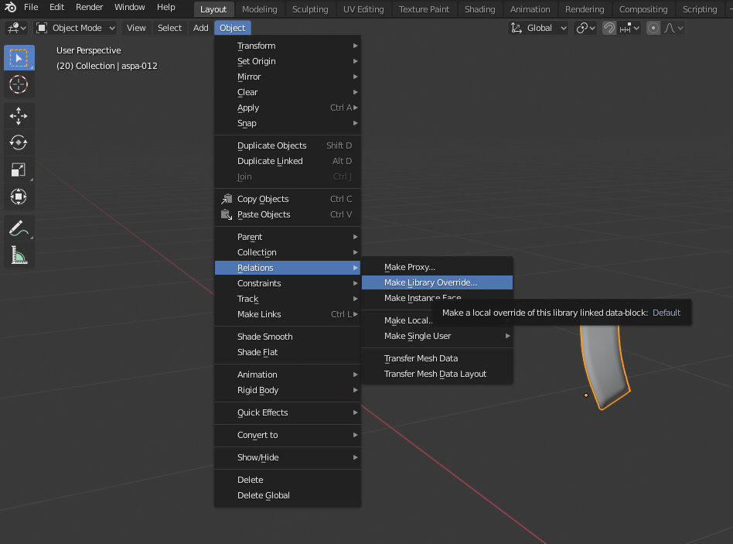Expand the pivot point dropdown
Screen dimensions: 733x544
click(586, 28)
